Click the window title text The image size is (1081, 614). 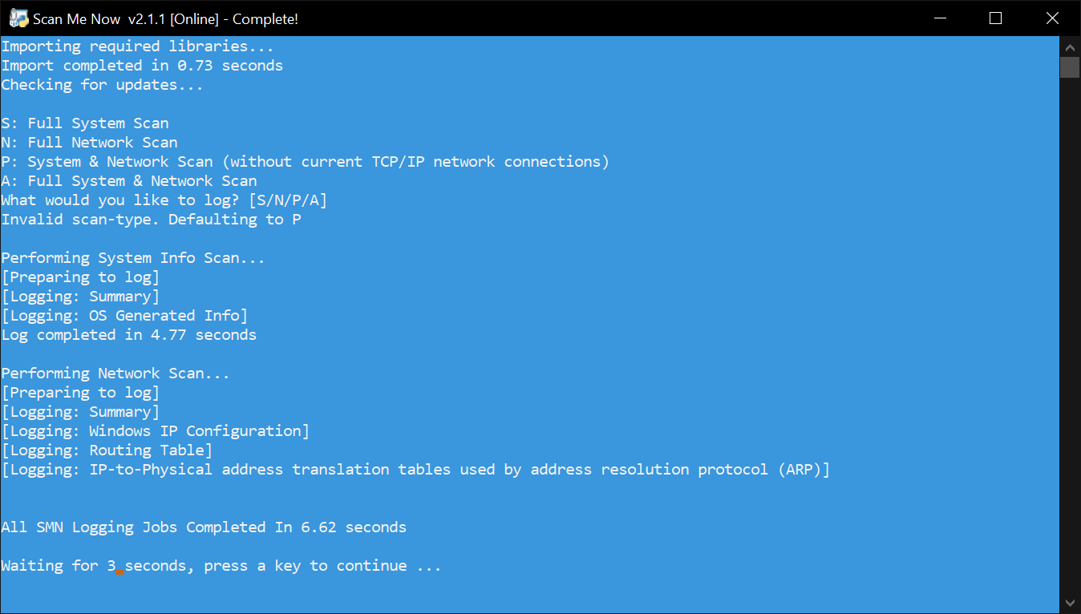[x=165, y=19]
